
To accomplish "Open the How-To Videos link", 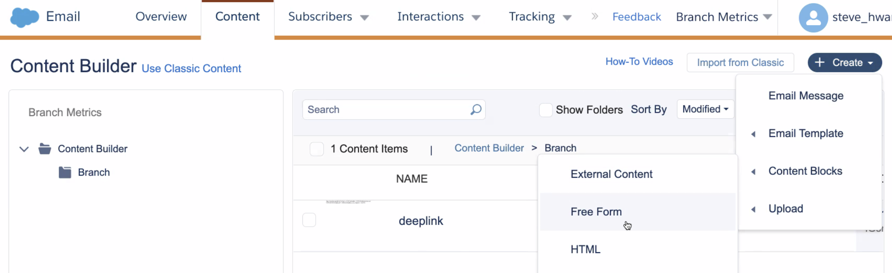I will tap(639, 62).
